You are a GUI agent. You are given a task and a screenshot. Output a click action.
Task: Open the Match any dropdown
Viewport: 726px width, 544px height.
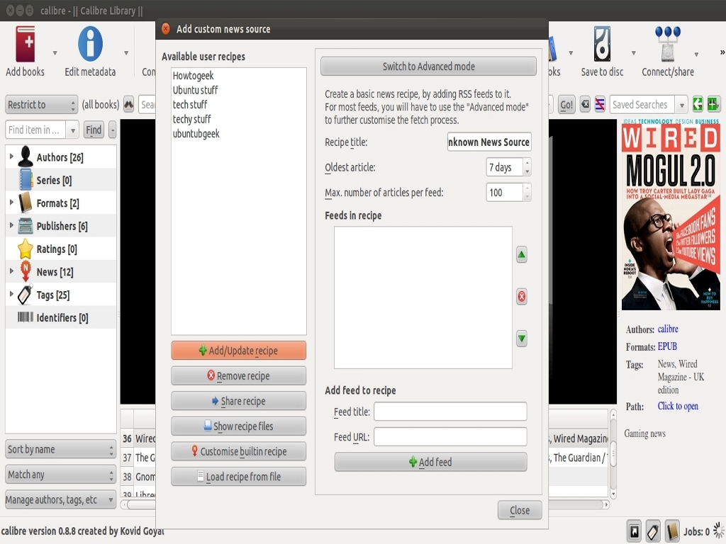click(60, 475)
